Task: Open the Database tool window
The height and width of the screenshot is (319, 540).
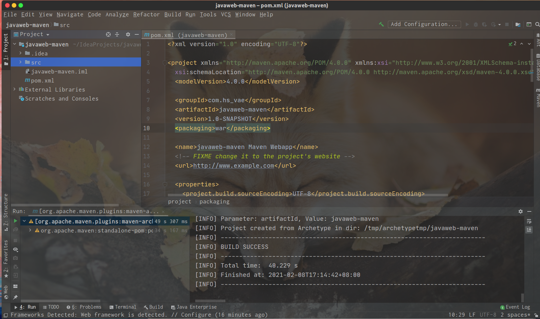Action: coord(537,67)
